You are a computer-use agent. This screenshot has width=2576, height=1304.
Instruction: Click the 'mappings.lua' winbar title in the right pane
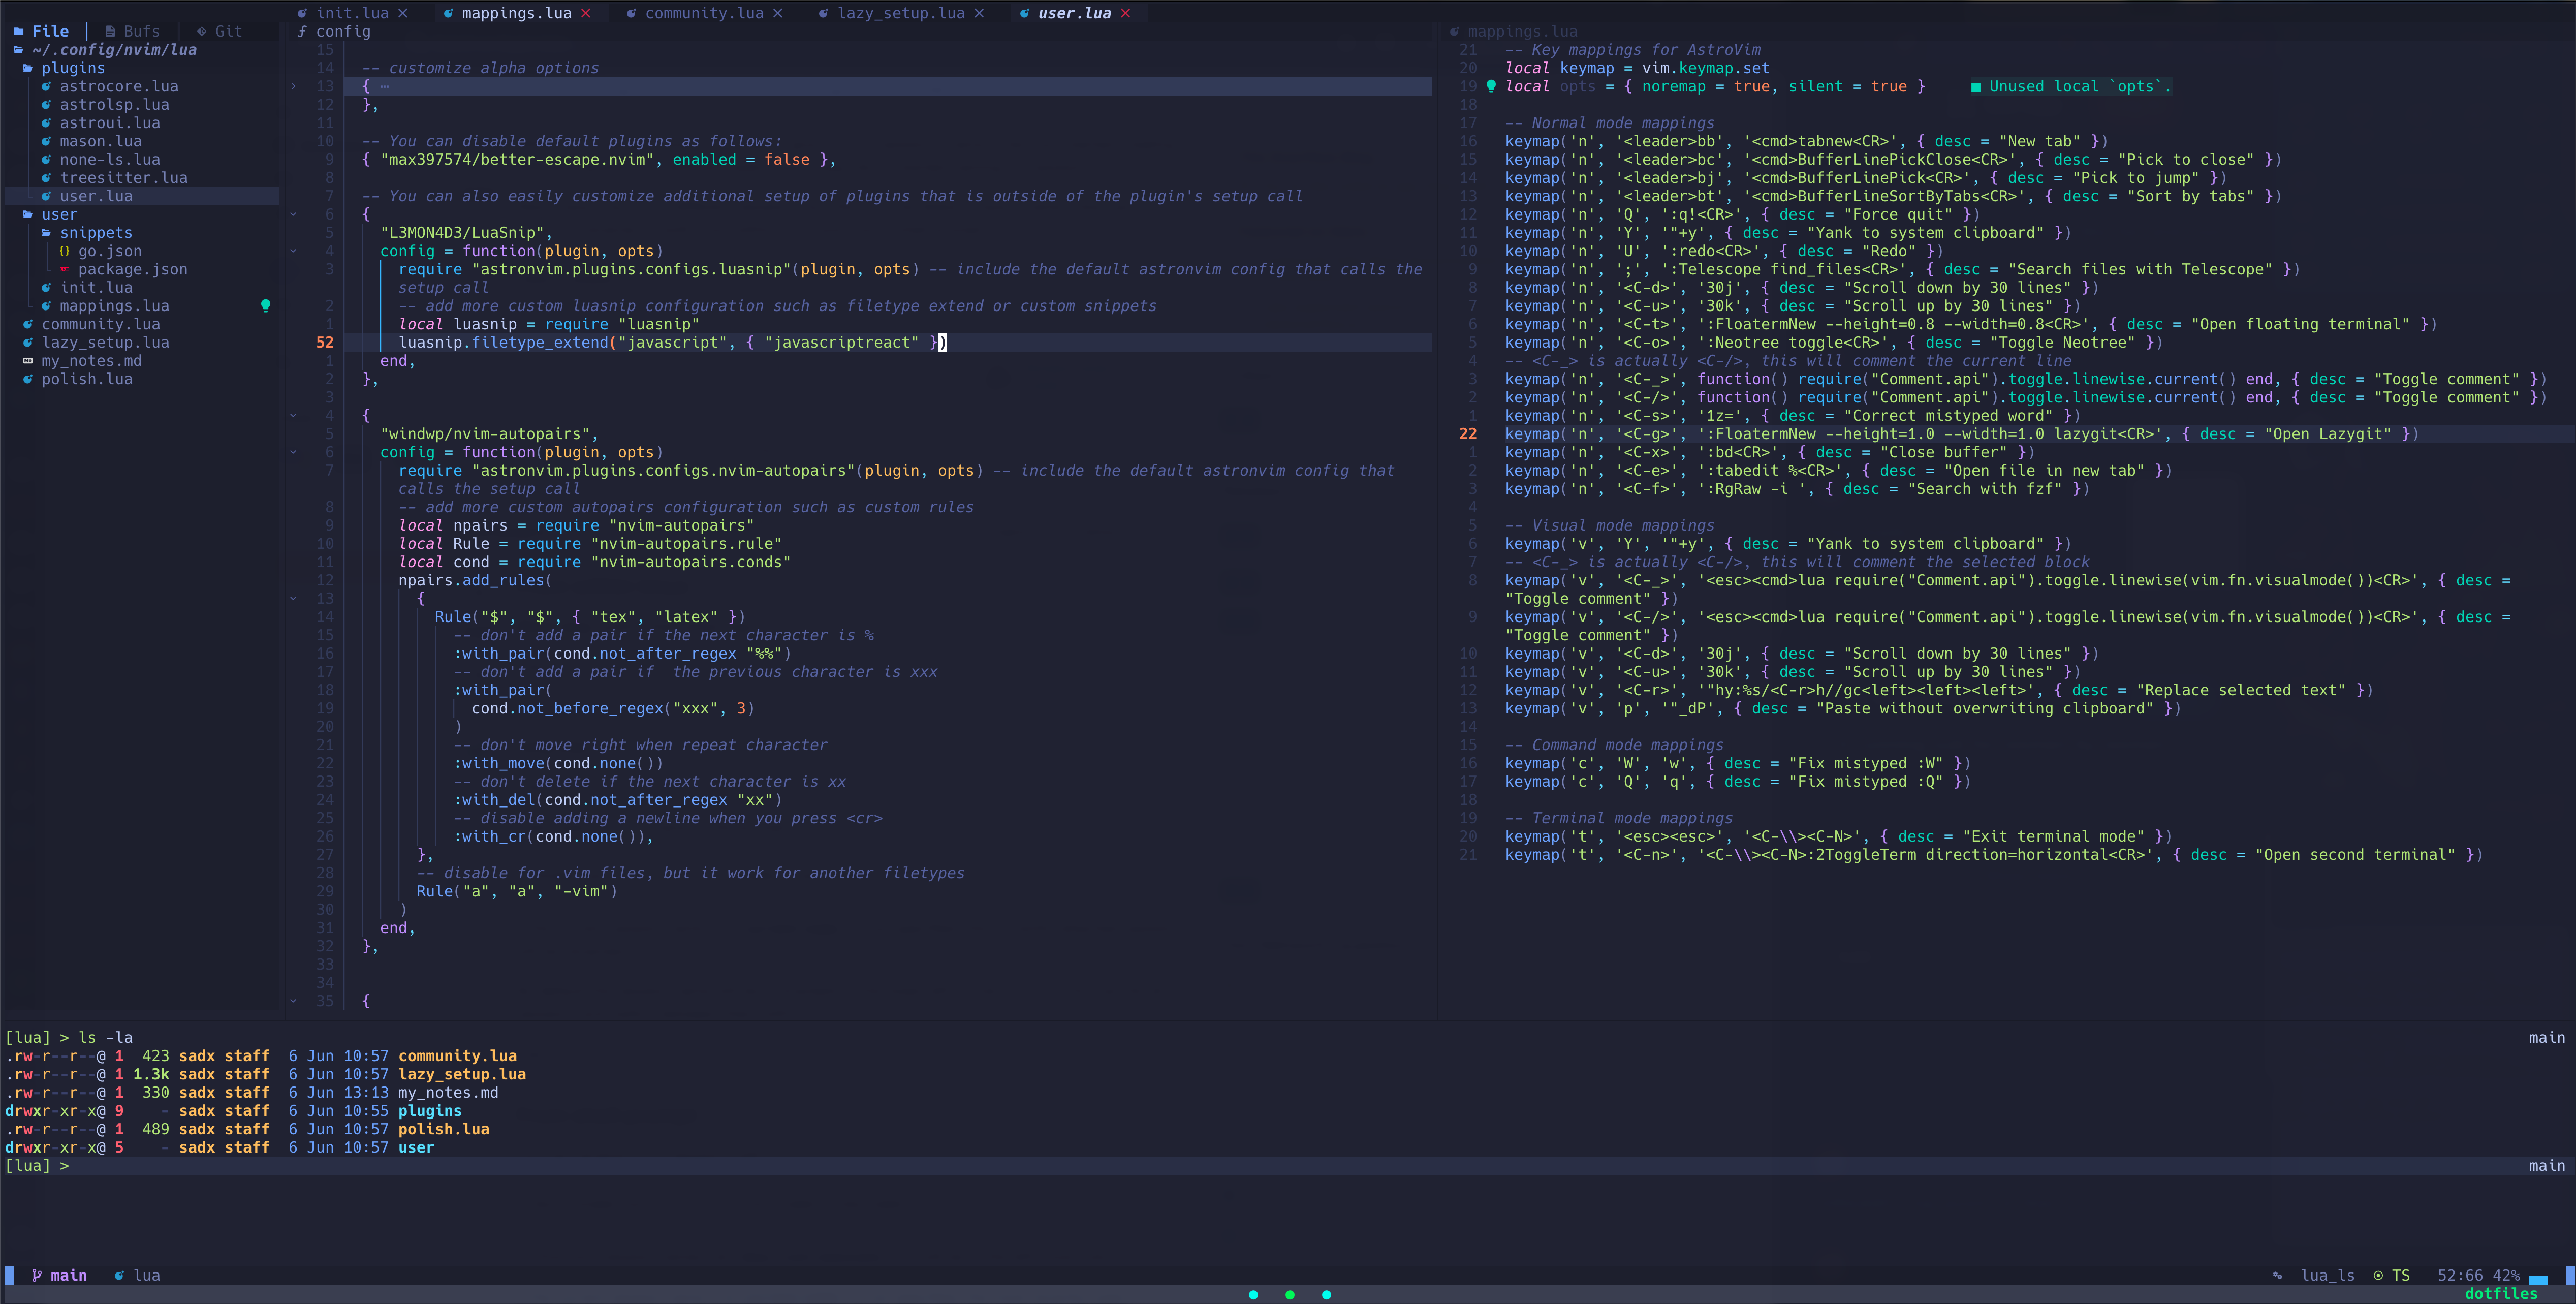pyautogui.click(x=1522, y=32)
